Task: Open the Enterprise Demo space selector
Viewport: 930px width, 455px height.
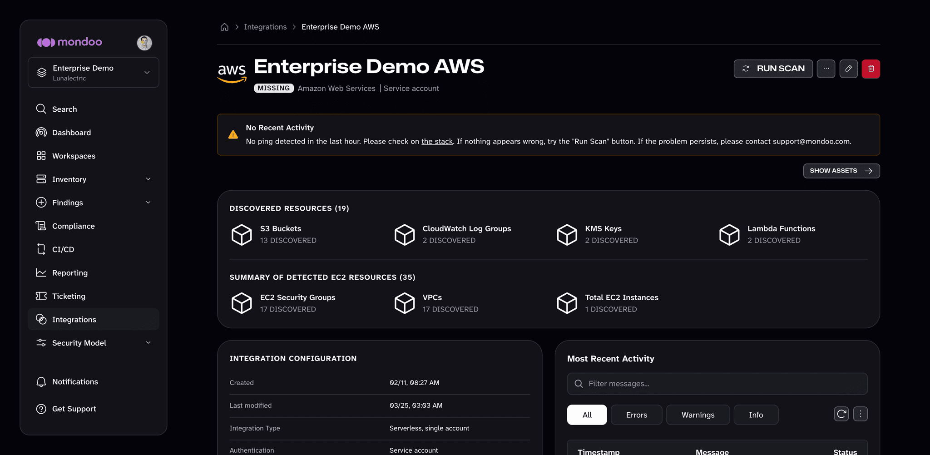Action: click(94, 73)
